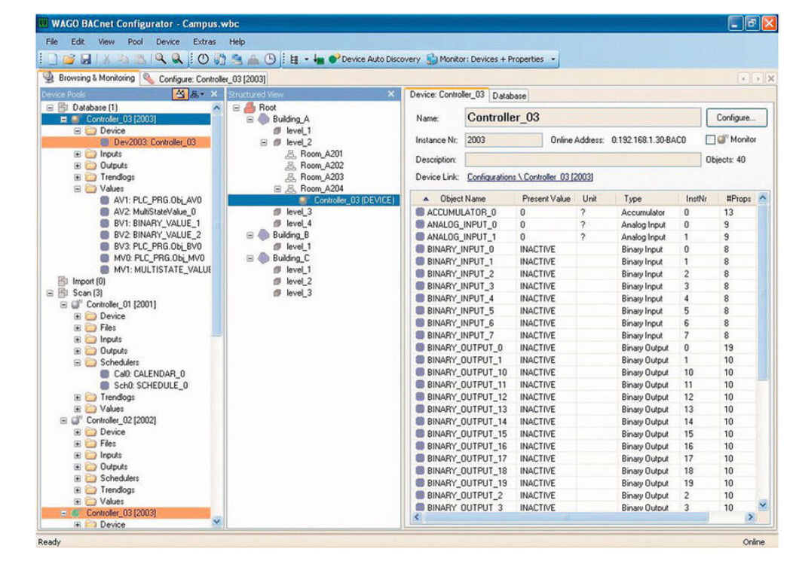Click the tree layout toolbar icon
The width and height of the screenshot is (793, 564).
(294, 59)
